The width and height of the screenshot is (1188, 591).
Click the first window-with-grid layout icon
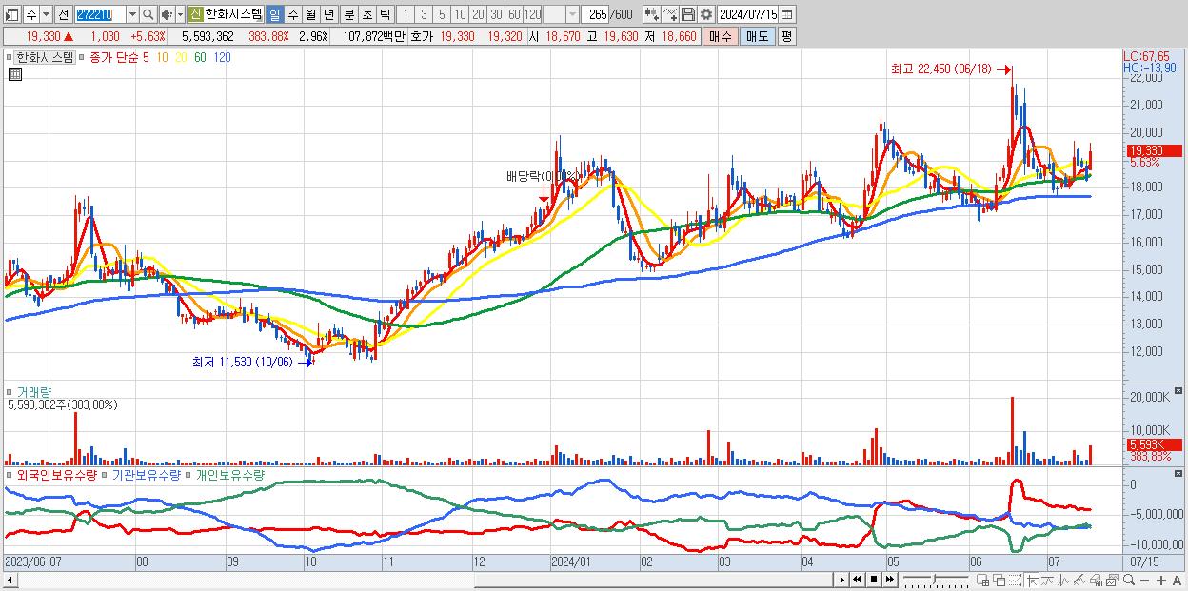point(982,580)
